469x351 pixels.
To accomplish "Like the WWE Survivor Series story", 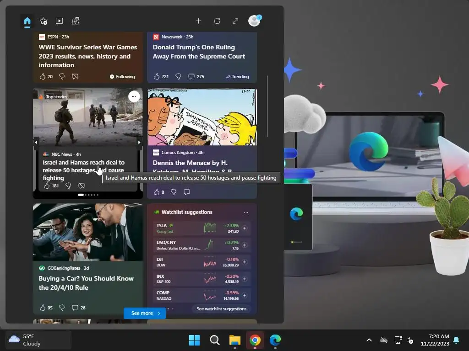I will [x=43, y=77].
